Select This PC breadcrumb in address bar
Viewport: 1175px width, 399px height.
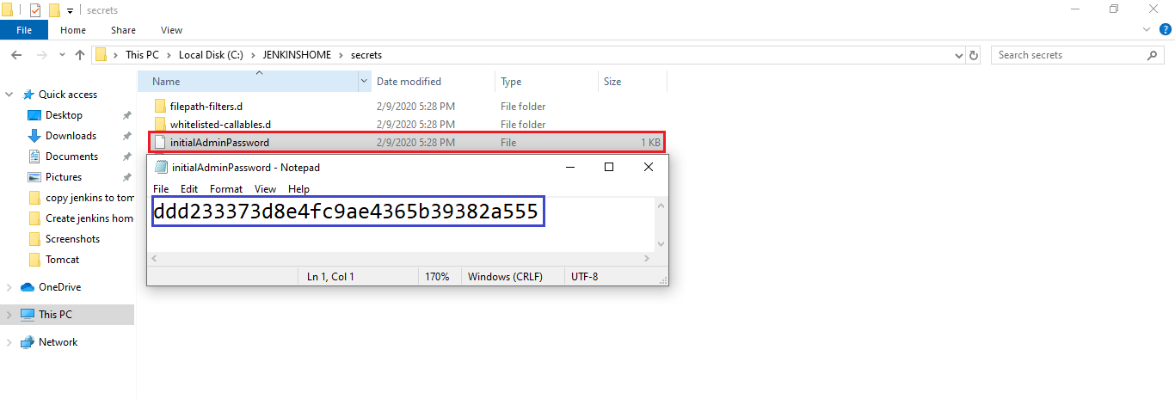tap(142, 55)
